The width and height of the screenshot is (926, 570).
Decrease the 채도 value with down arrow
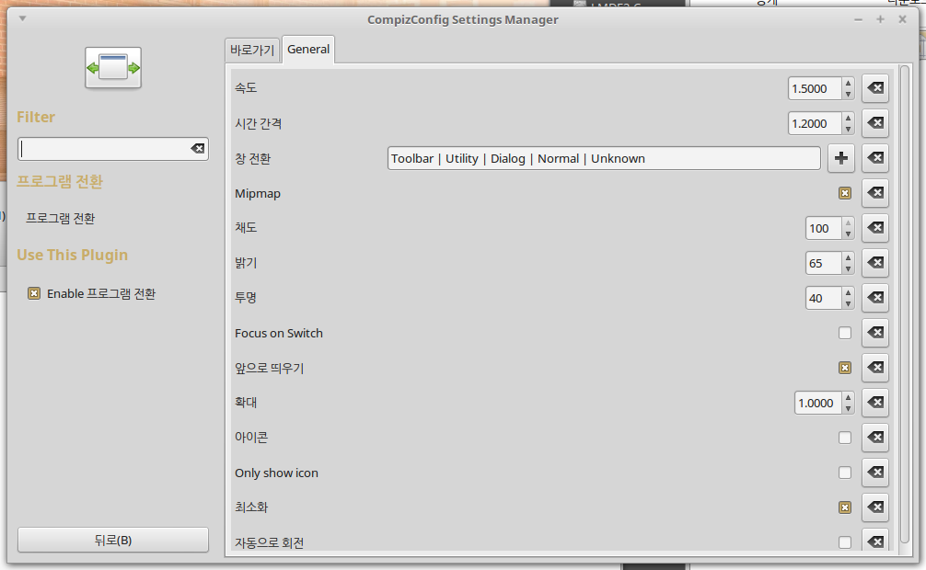(848, 234)
